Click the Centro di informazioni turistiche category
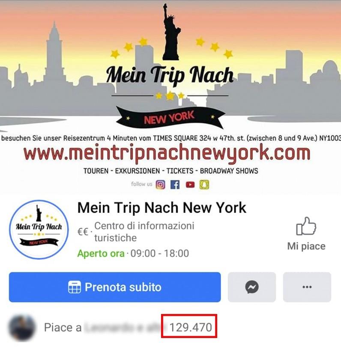This screenshot has height=347, width=341. (144, 232)
